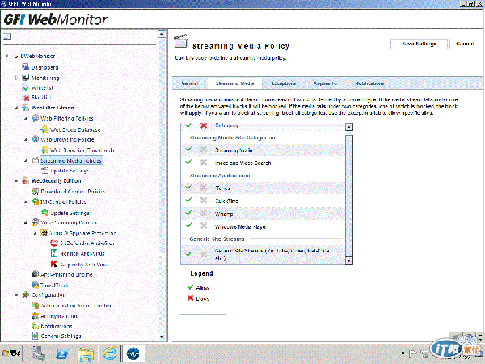Click Web Browsing Policies icon

(35, 139)
